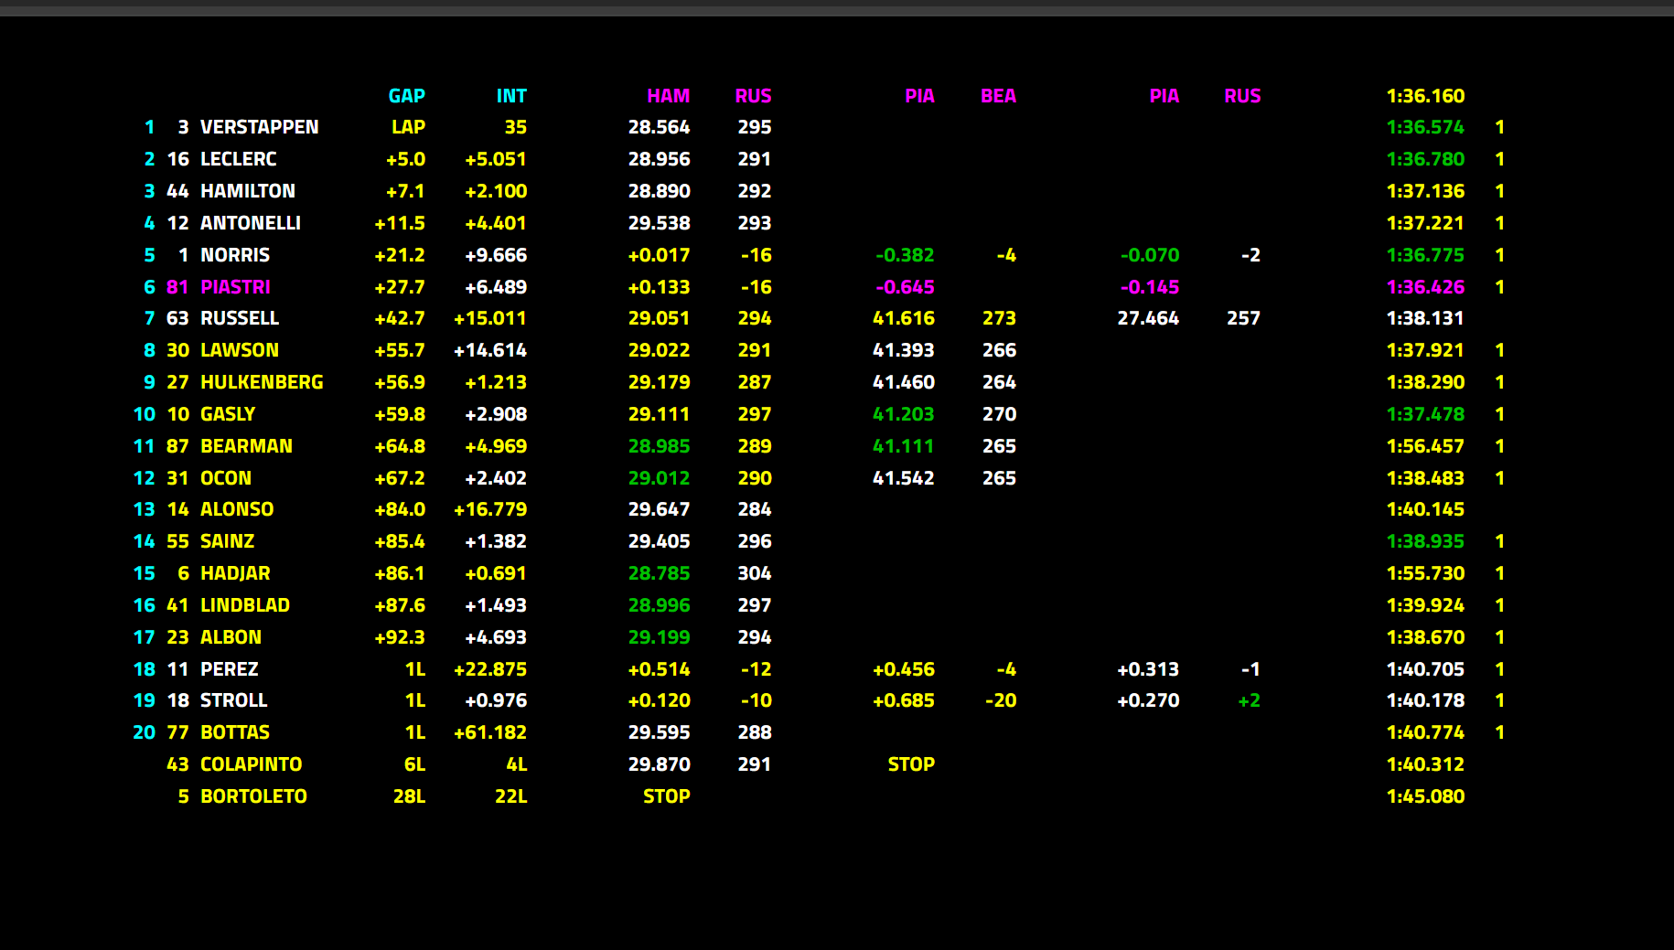The image size is (1674, 950).
Task: Click the INT column header
Action: pos(511,96)
